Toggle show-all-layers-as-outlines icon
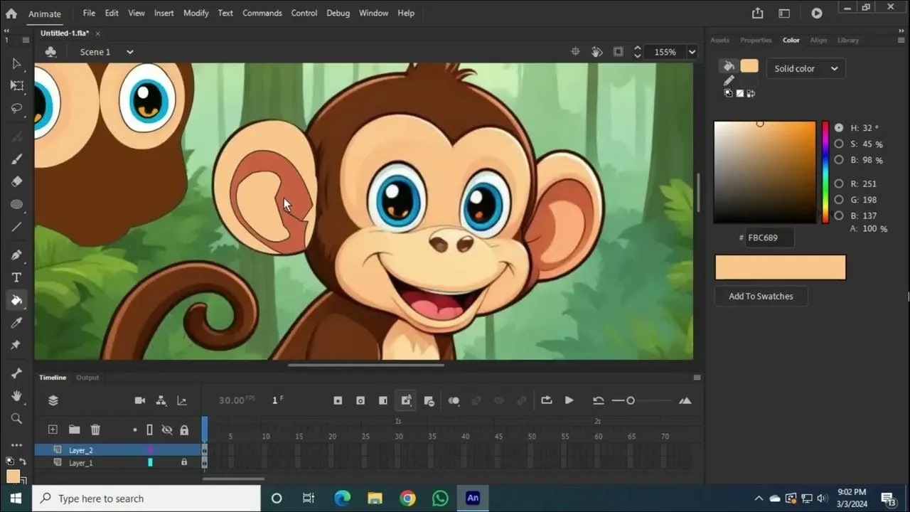Image resolution: width=910 pixels, height=512 pixels. tap(149, 430)
